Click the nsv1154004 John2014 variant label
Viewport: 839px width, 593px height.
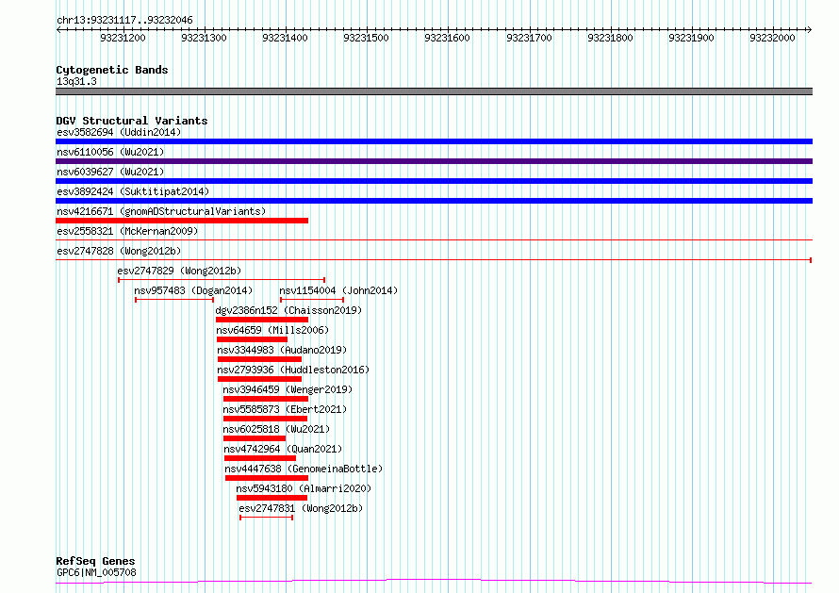[x=338, y=290]
